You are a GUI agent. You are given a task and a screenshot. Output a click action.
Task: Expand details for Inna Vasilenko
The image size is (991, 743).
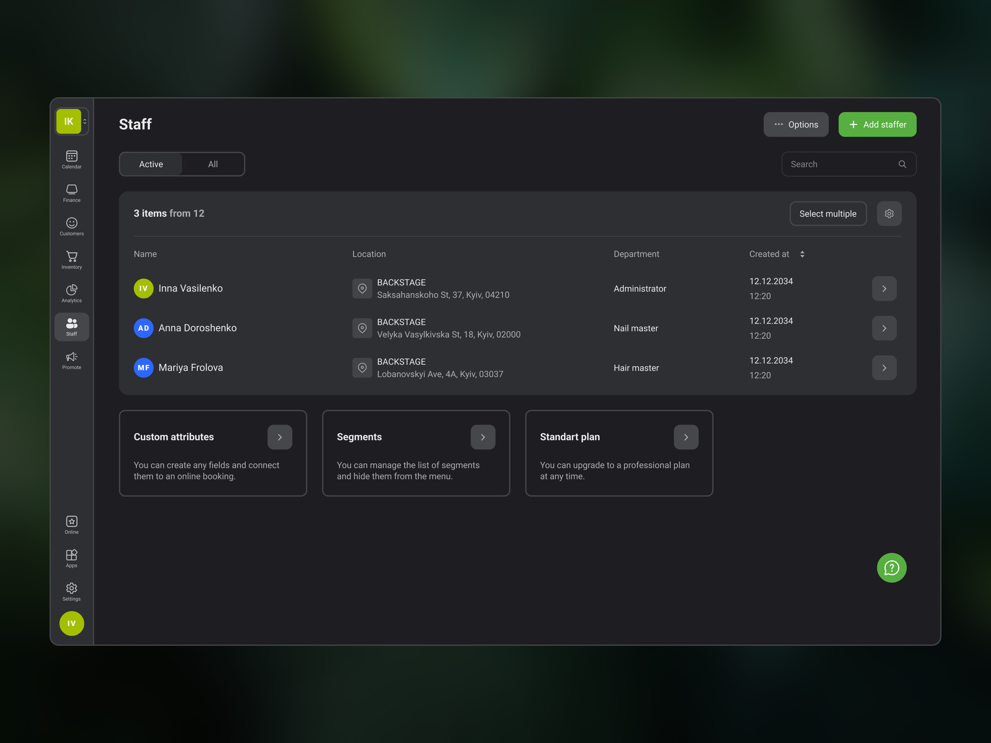pos(884,289)
